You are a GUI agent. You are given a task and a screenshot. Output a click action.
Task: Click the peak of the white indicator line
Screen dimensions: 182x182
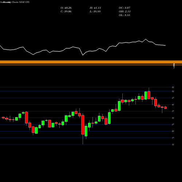click(146, 39)
